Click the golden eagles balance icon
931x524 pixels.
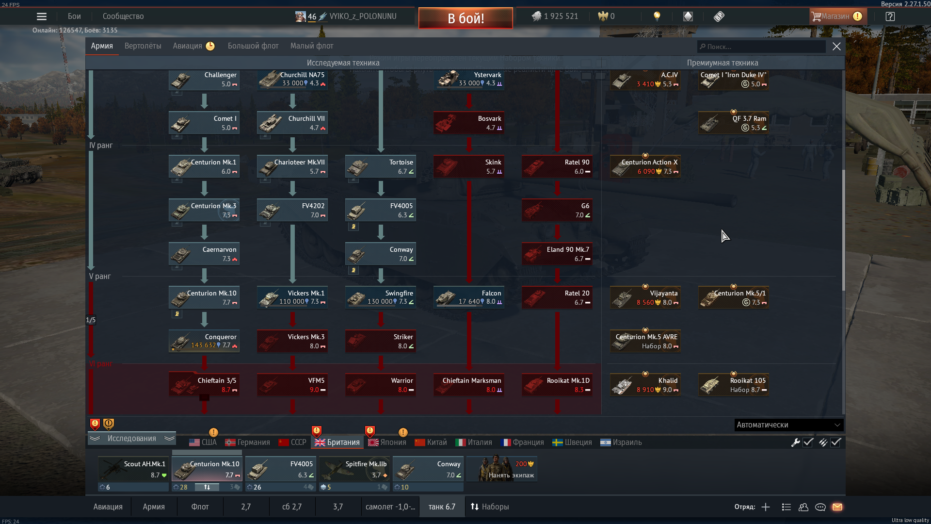pos(603,16)
